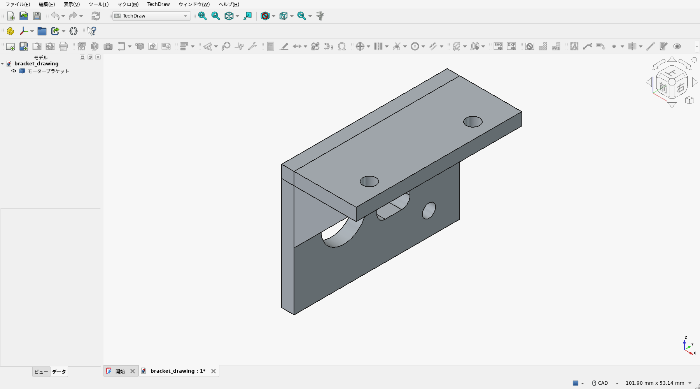Open the 編集 menu

pos(47,4)
